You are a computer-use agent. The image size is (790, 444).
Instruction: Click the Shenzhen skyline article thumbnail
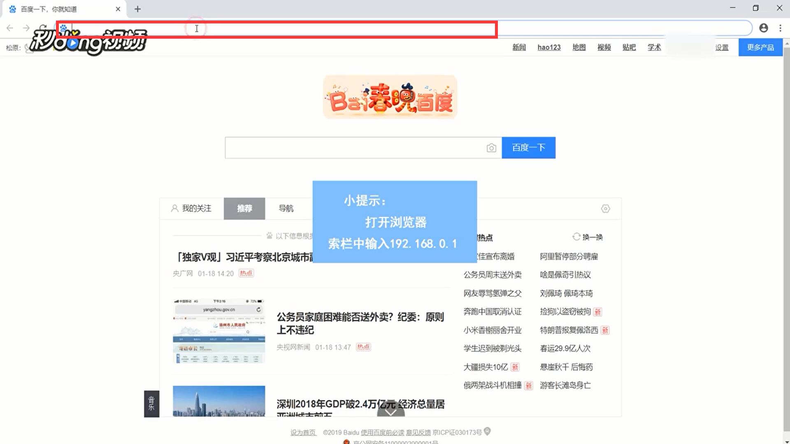tap(219, 401)
